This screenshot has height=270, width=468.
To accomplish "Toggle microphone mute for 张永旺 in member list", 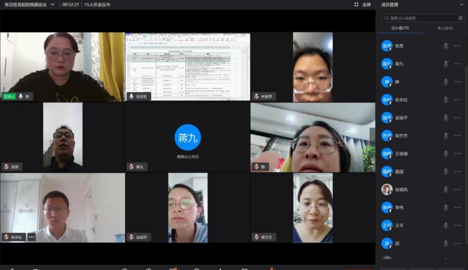I will (x=446, y=100).
